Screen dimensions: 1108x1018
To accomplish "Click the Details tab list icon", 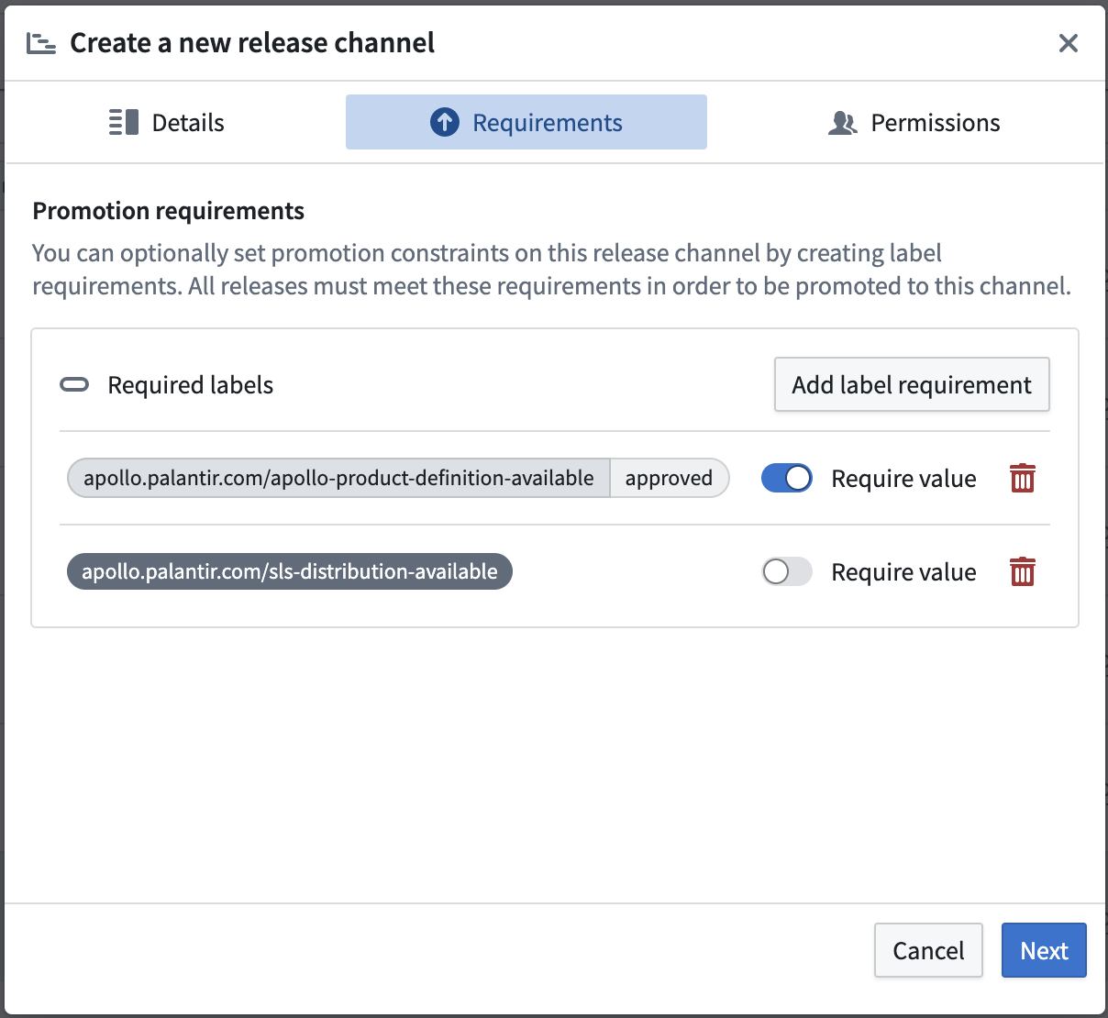I will point(124,123).
